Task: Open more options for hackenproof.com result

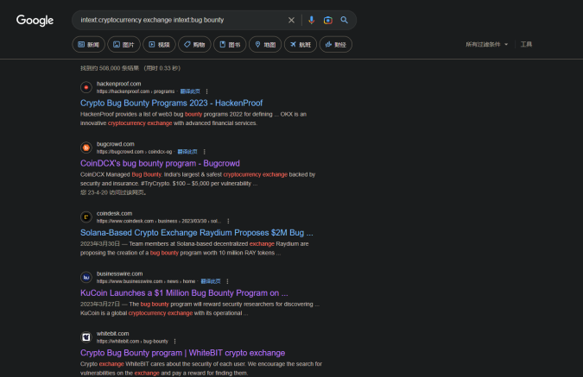Action: pyautogui.click(x=207, y=91)
